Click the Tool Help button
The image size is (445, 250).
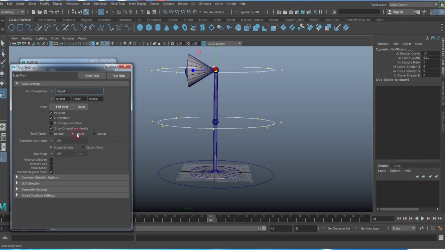[x=118, y=76]
